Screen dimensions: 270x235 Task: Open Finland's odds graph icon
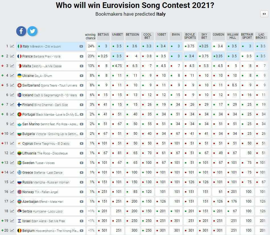pos(12,105)
